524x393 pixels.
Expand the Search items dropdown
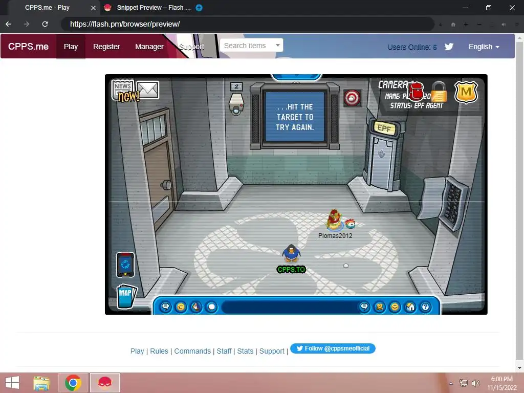[251, 46]
